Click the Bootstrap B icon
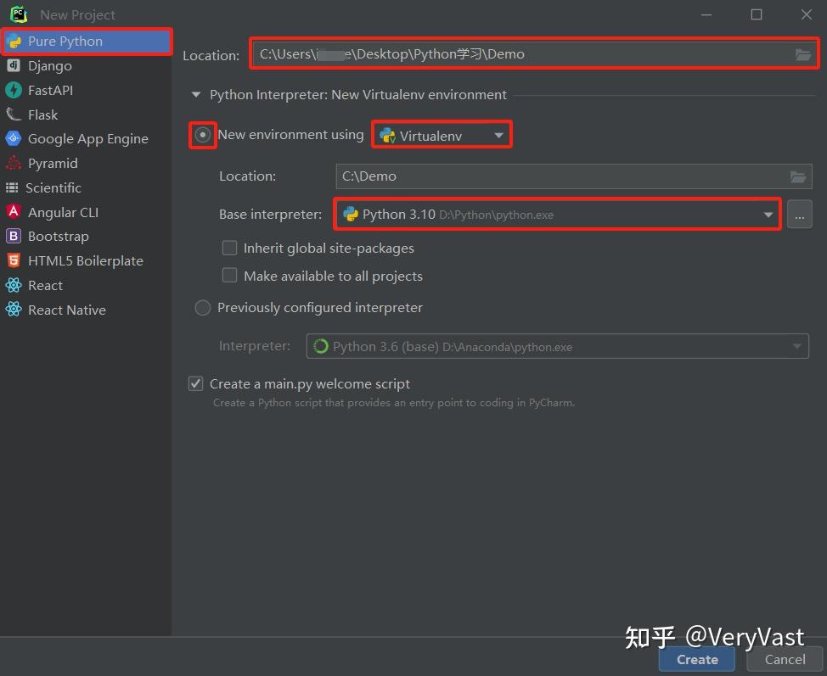The width and height of the screenshot is (827, 676). click(x=14, y=236)
